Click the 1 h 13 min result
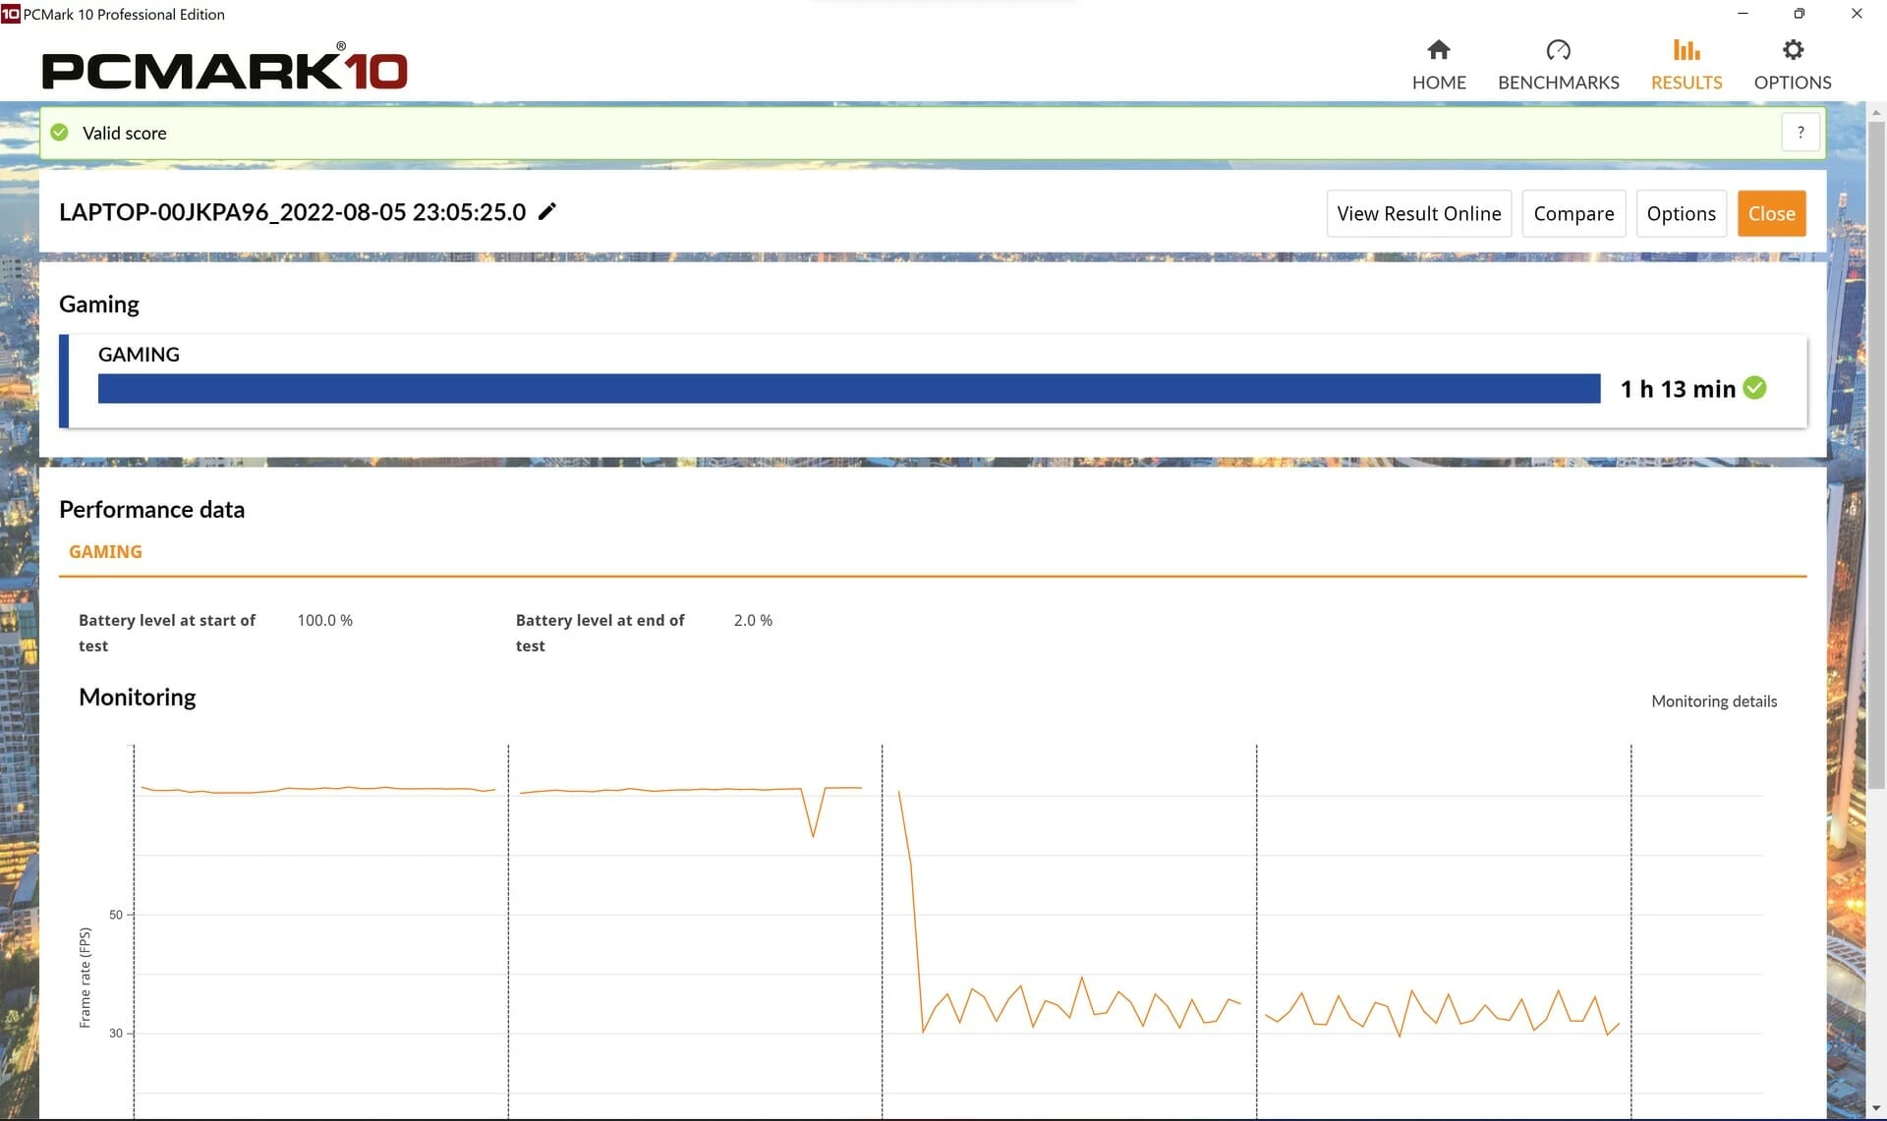This screenshot has width=1887, height=1121. [1678, 389]
